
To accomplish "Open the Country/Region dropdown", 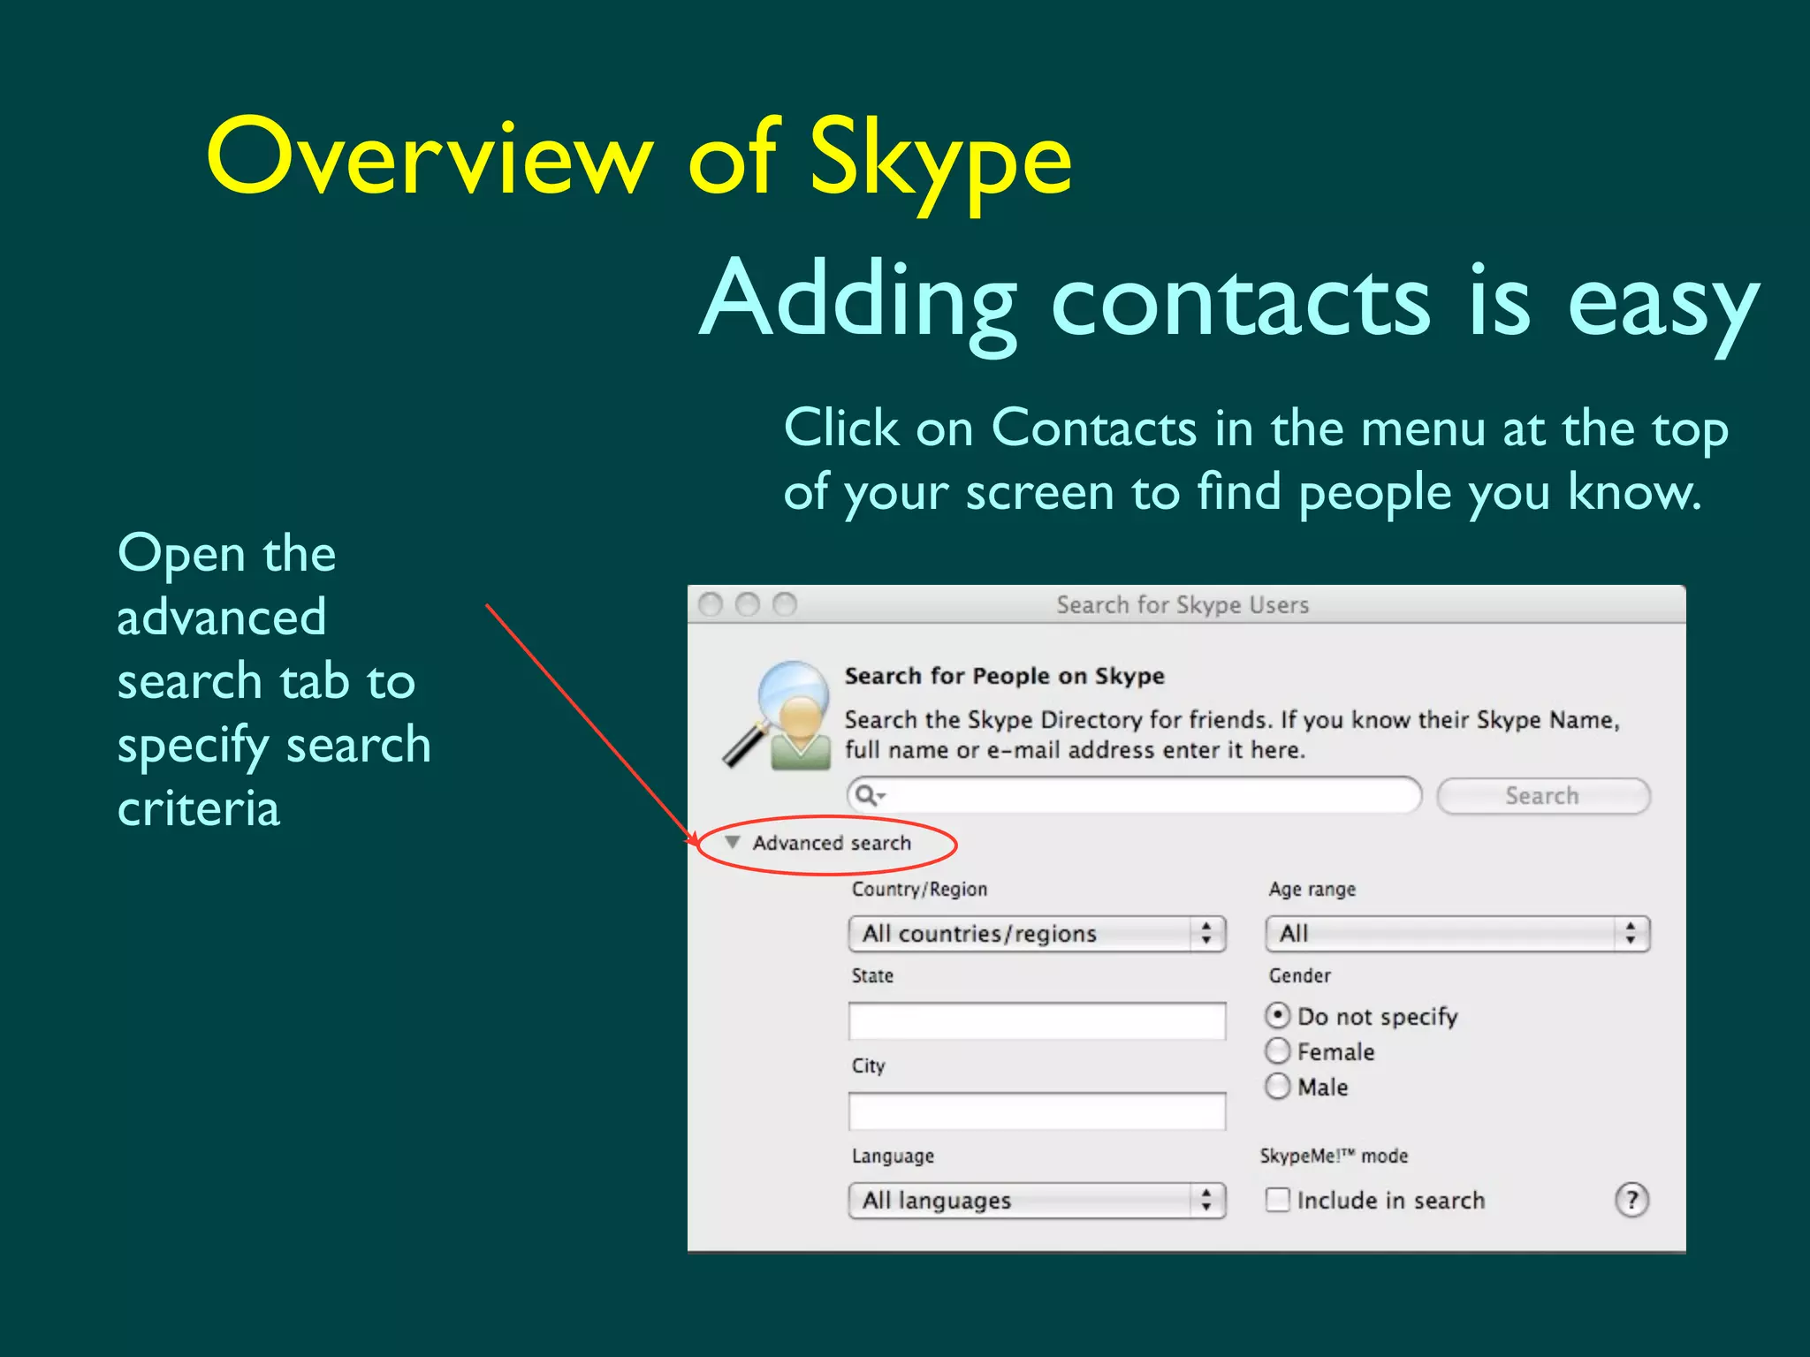I will [x=1037, y=934].
